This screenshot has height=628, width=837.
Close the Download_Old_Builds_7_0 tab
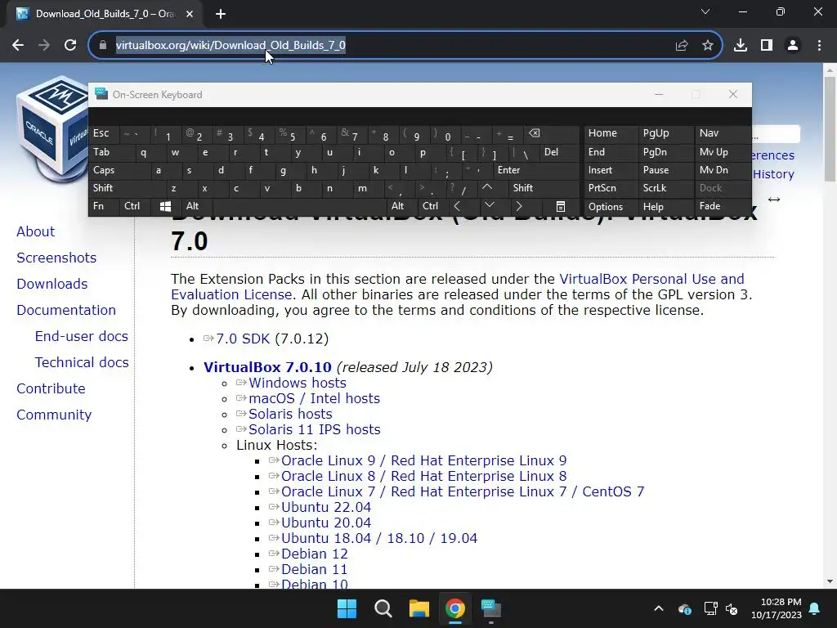pyautogui.click(x=190, y=14)
